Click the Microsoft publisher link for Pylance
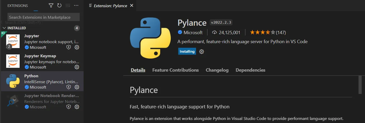365x123 pixels. (193, 32)
